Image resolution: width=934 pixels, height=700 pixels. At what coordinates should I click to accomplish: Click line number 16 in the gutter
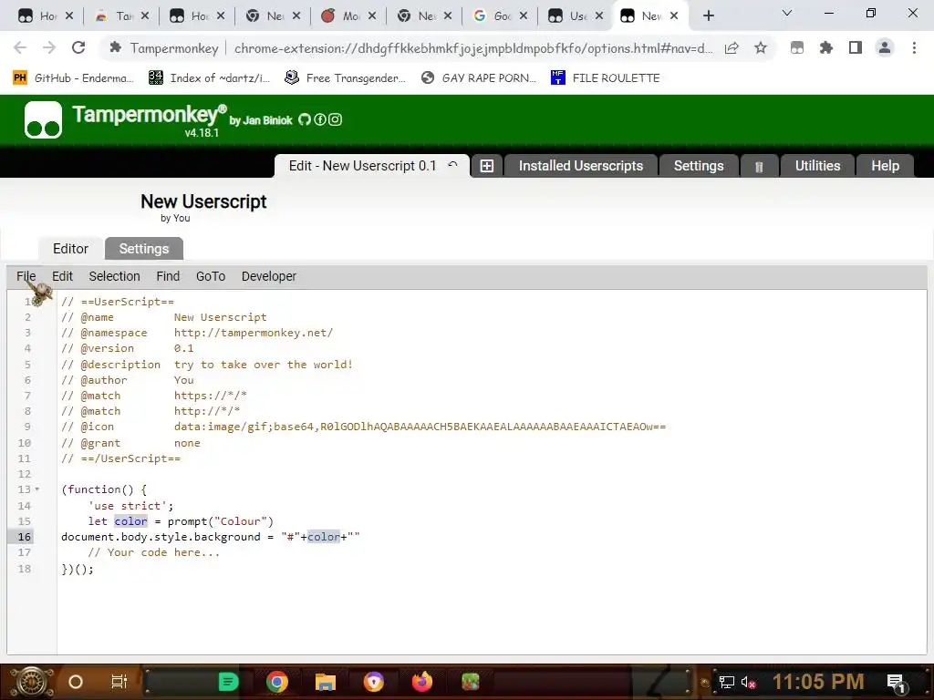click(24, 536)
